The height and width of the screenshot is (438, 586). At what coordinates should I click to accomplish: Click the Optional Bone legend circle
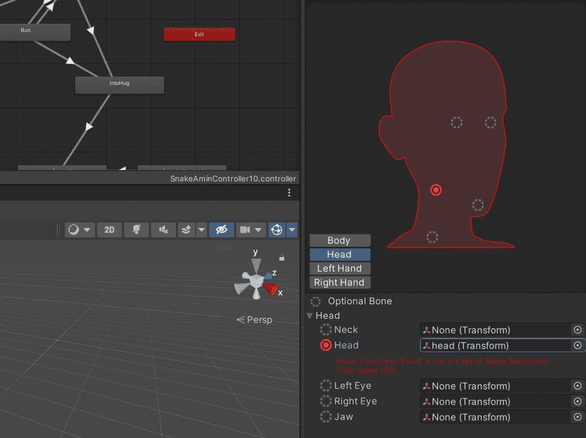[x=316, y=301]
